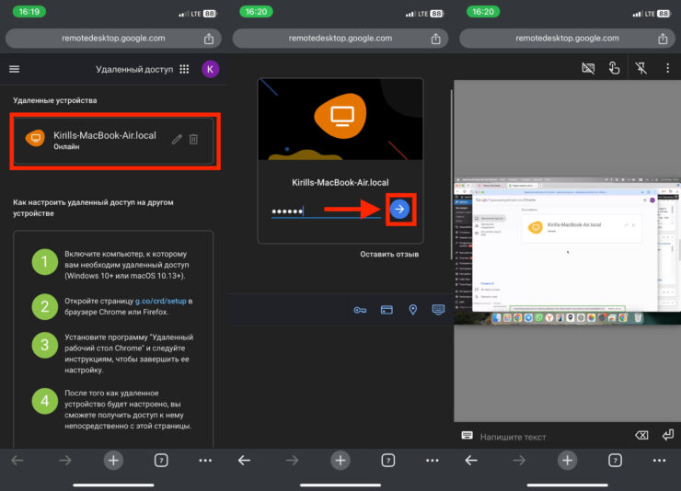Toggle touch mode hand icon

pyautogui.click(x=614, y=68)
